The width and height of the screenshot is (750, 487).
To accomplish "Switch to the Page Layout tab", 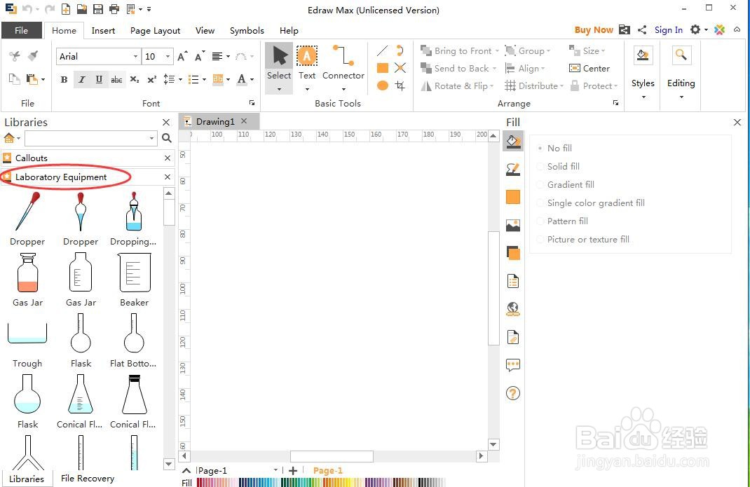I will click(155, 30).
